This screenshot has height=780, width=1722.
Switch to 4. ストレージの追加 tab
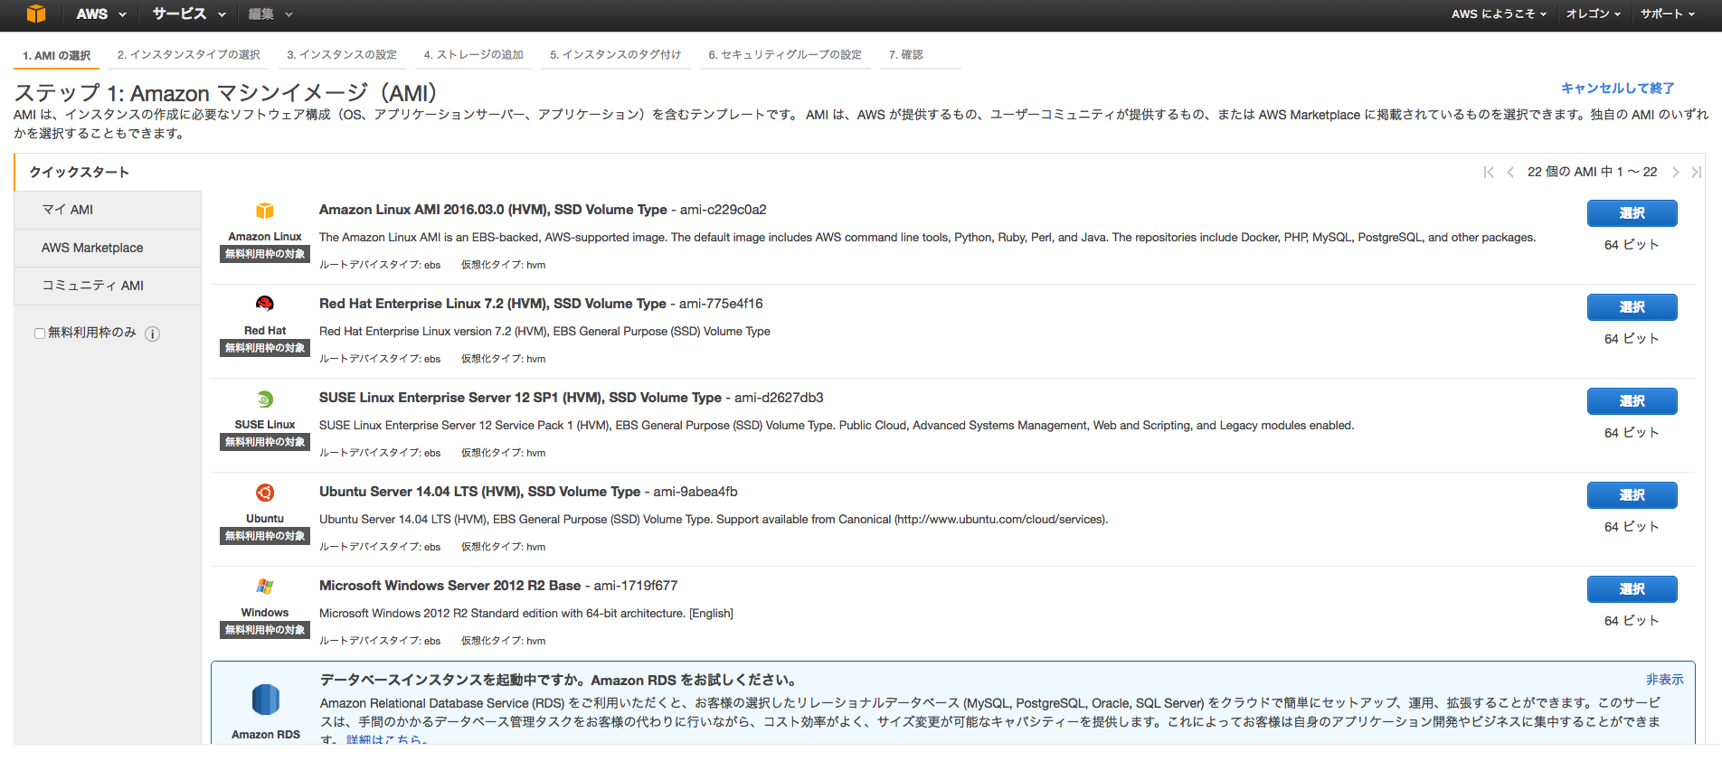[x=474, y=54]
